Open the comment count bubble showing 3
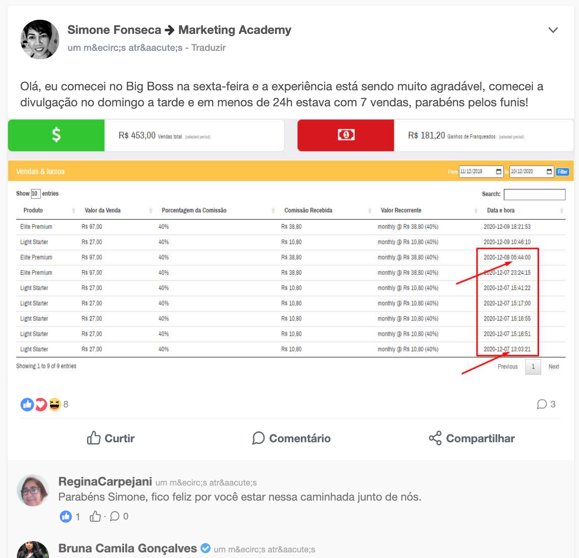579x558 pixels. (546, 404)
